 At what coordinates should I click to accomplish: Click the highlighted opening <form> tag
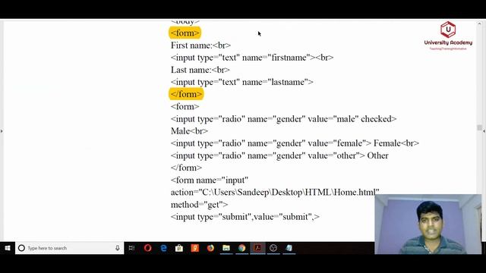185,33
